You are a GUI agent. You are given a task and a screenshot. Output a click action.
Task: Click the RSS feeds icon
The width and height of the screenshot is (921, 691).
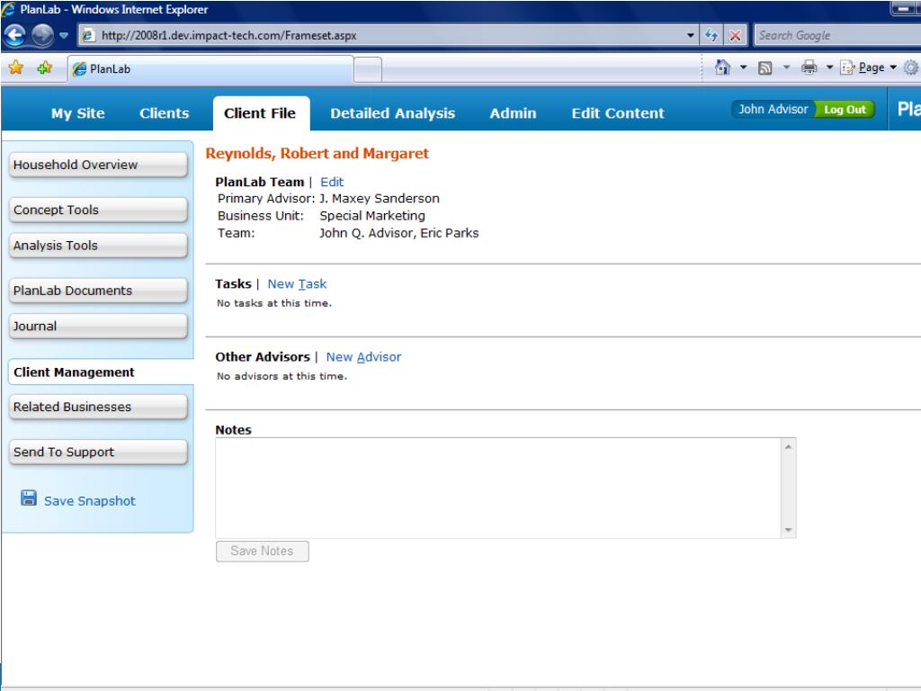pos(765,68)
